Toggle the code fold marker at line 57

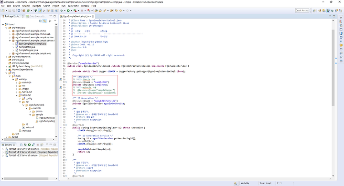tap(66, 82)
